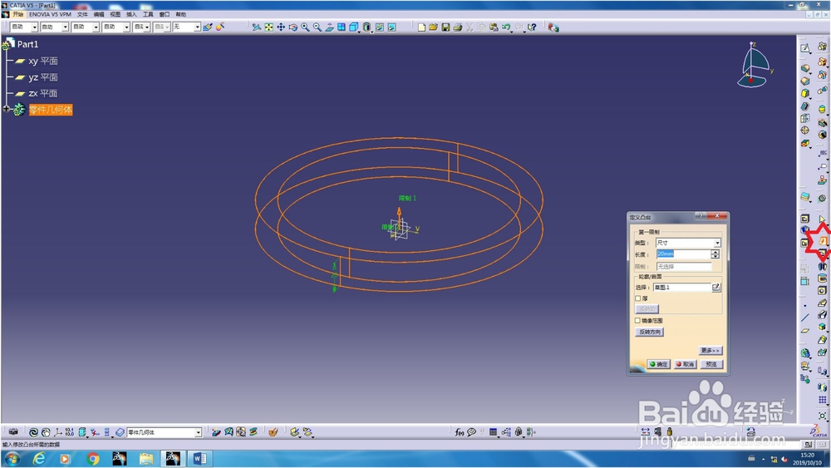Expand the 零件几何体 tree node
This screenshot has width=831, height=468.
click(x=7, y=109)
